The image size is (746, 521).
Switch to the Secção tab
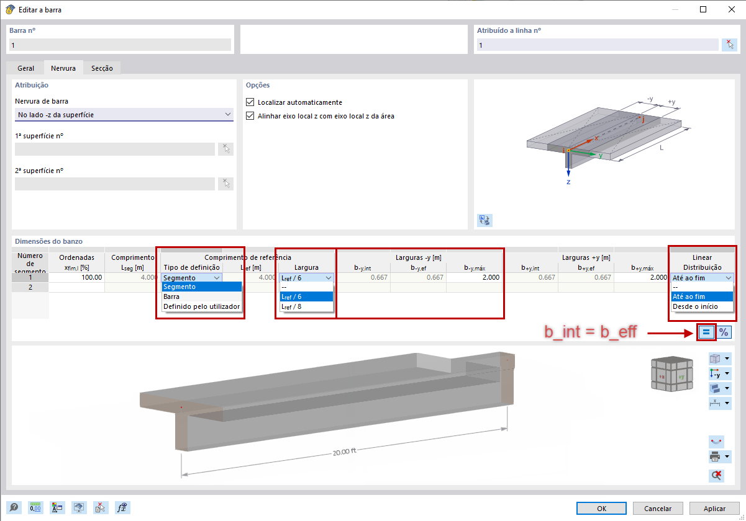pyautogui.click(x=102, y=68)
